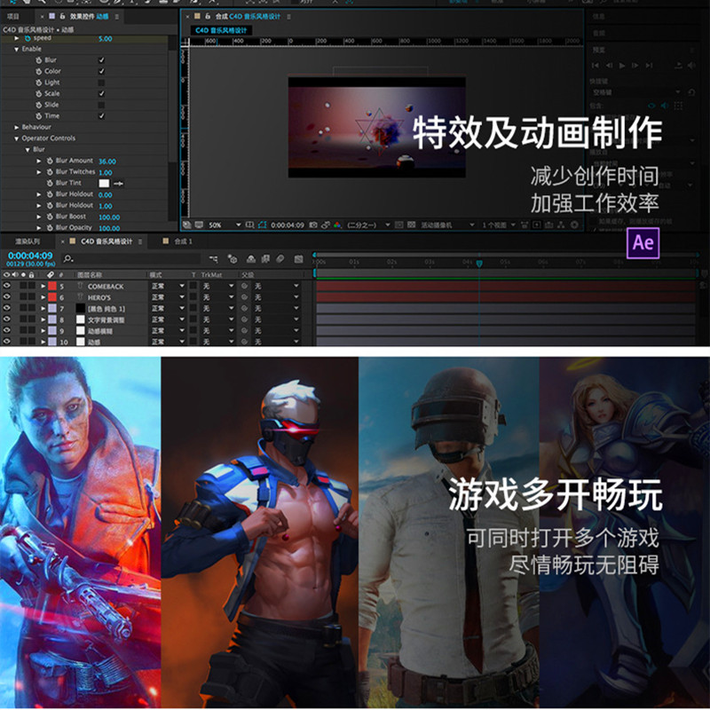Viewport: 710px width, 710px height.
Task: Expand the Blur Amount property
Action: [x=39, y=161]
